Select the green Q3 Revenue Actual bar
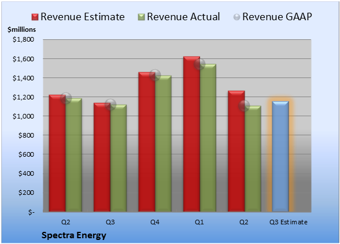Image resolution: width=340 pixels, height=244 pixels. (119, 158)
